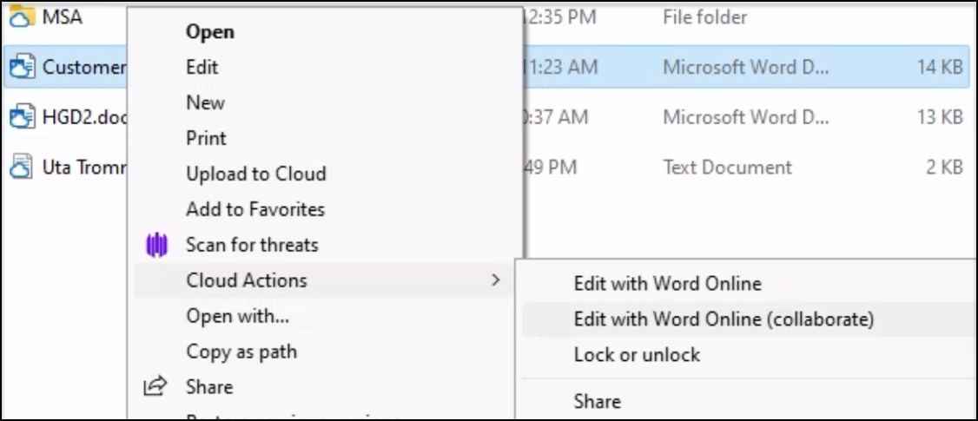Choose Print from the context menu
This screenshot has width=978, height=421.
pos(206,138)
